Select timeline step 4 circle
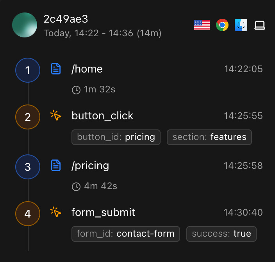The height and width of the screenshot is (262, 275). coord(28,213)
